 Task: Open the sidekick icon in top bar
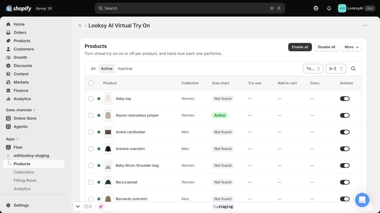316,8
